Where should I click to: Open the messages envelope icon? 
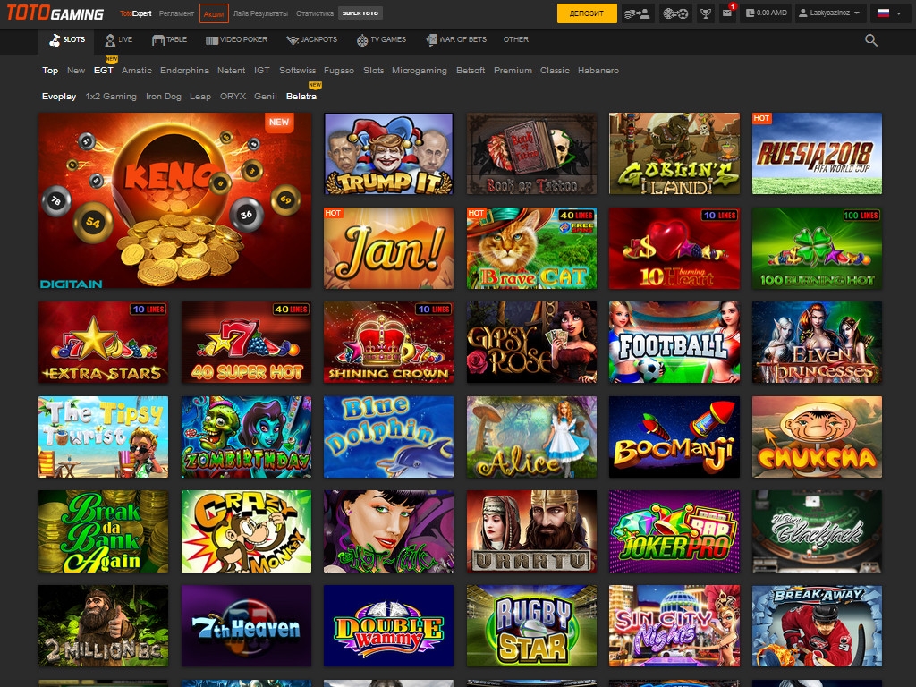pyautogui.click(x=728, y=13)
